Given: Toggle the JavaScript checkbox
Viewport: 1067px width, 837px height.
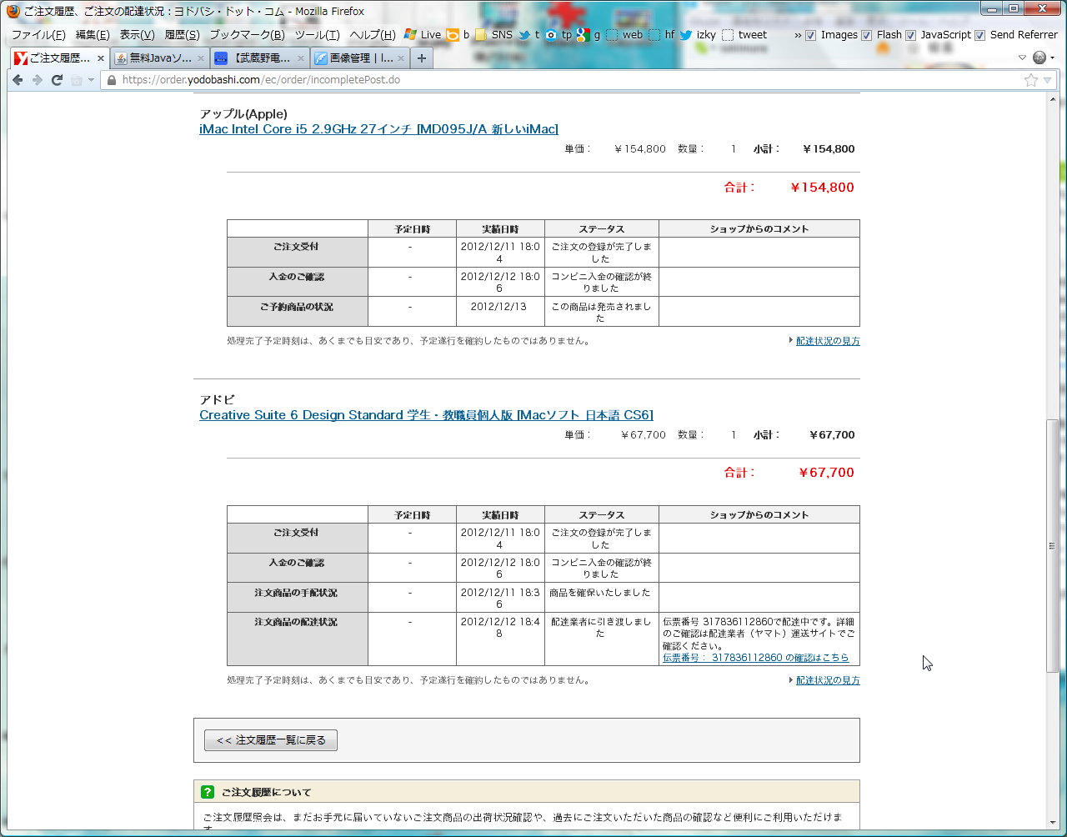Looking at the screenshot, I should 910,35.
